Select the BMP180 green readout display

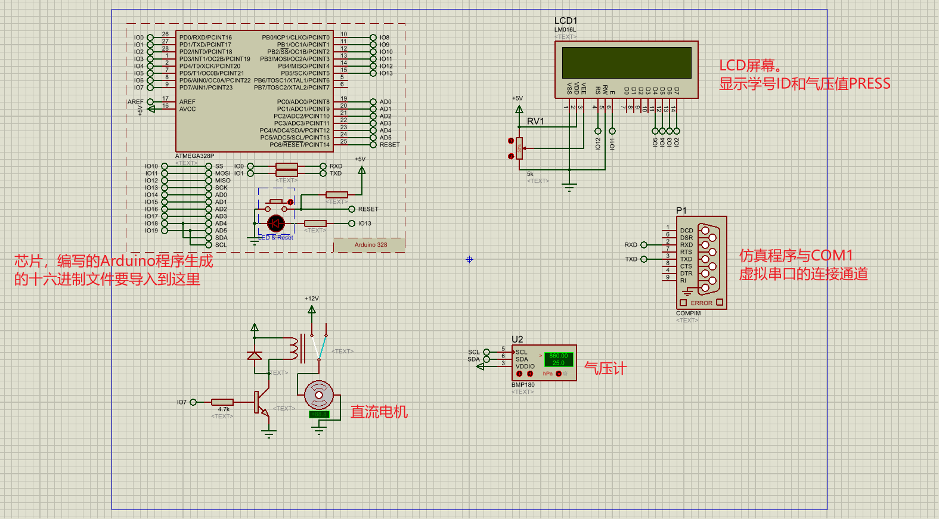(x=558, y=359)
